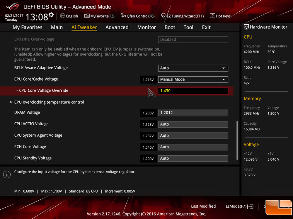Click the BCLK Aware Adaptive Voltage label
The height and width of the screenshot is (219, 293).
point(41,68)
